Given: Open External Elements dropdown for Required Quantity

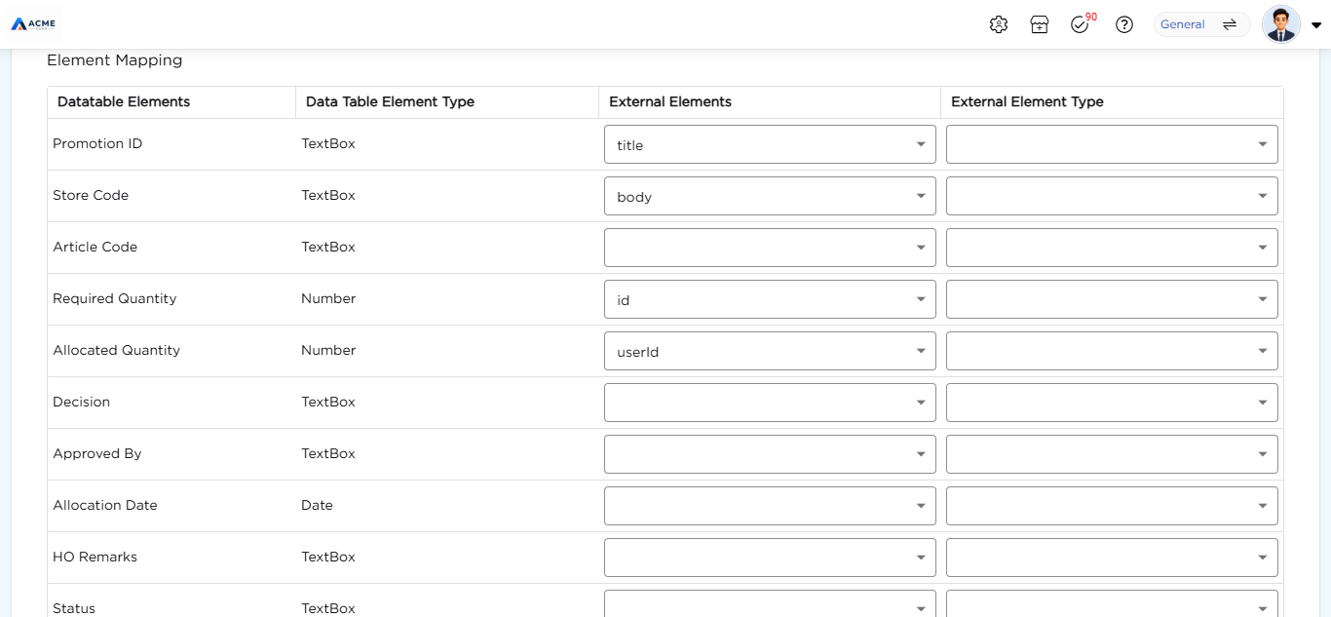Looking at the screenshot, I should 770,299.
